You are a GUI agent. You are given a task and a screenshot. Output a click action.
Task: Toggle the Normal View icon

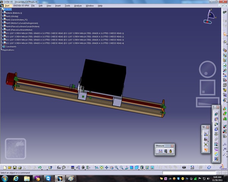point(127,168)
